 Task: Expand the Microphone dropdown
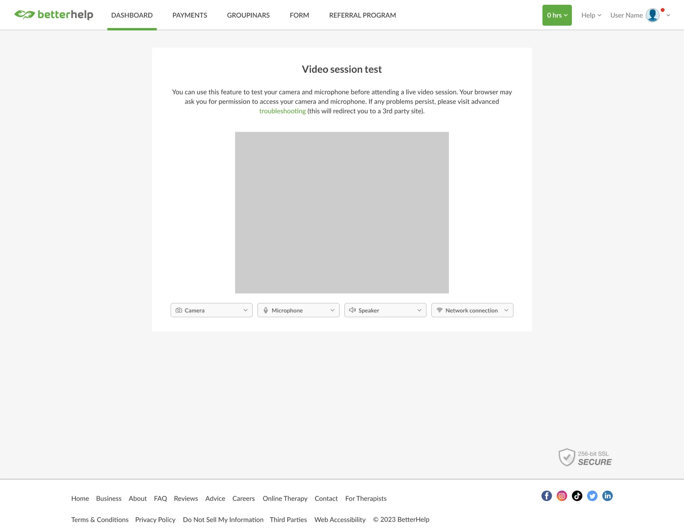coord(298,310)
